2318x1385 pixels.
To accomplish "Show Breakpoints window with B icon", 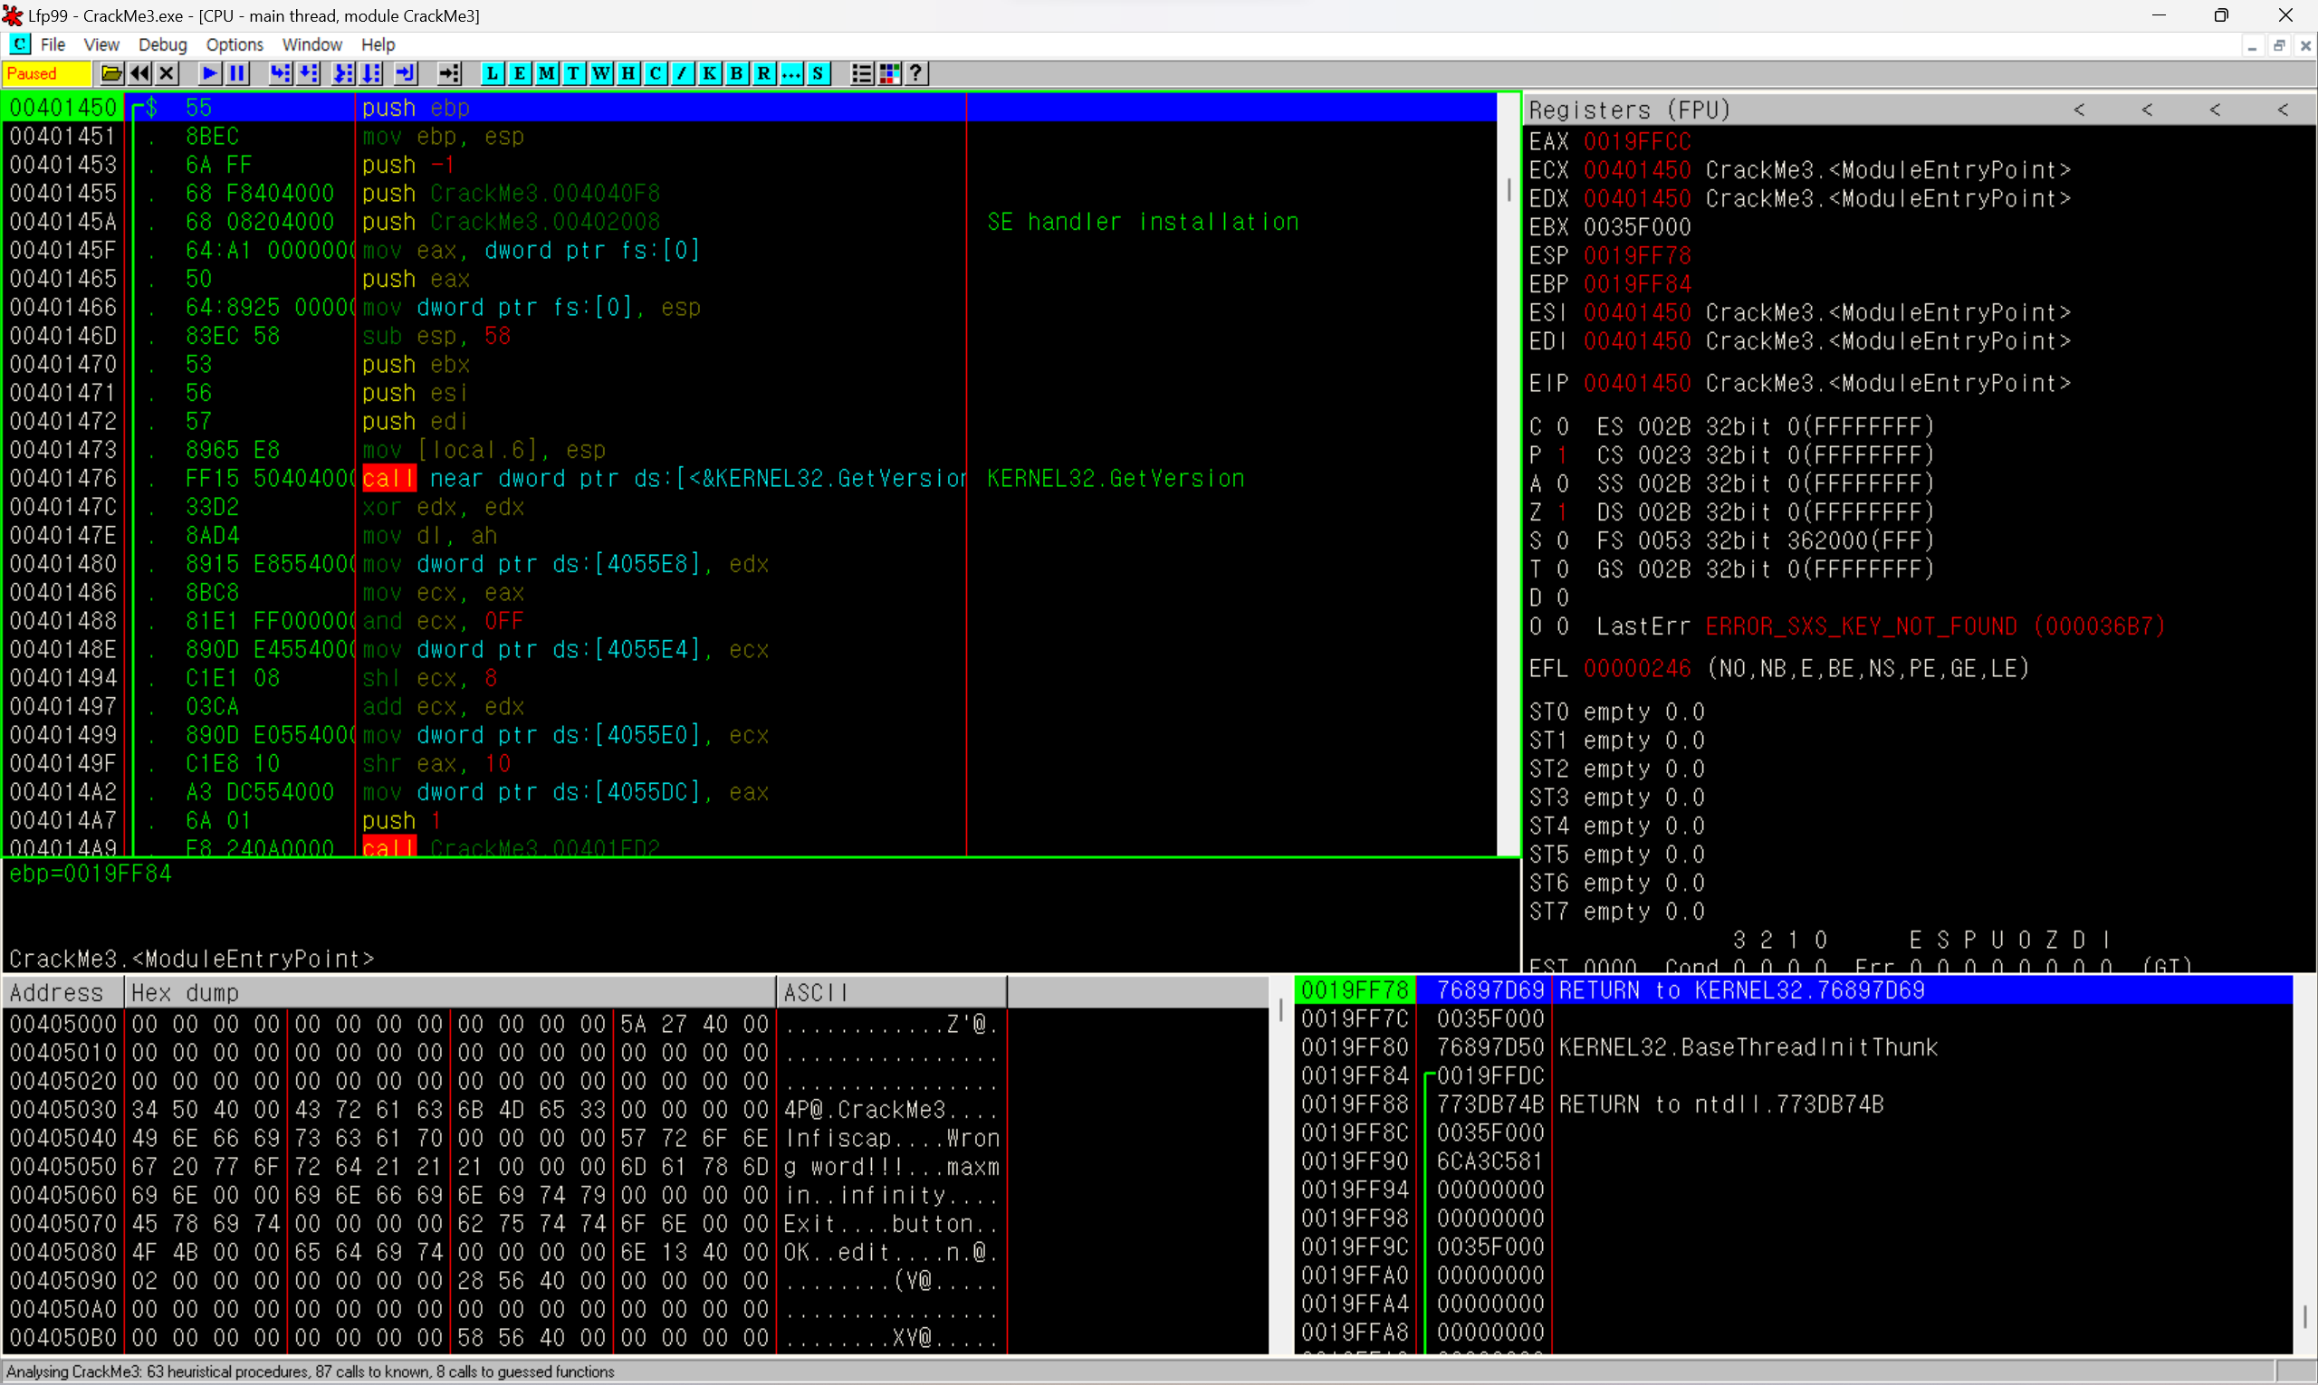I will (736, 73).
